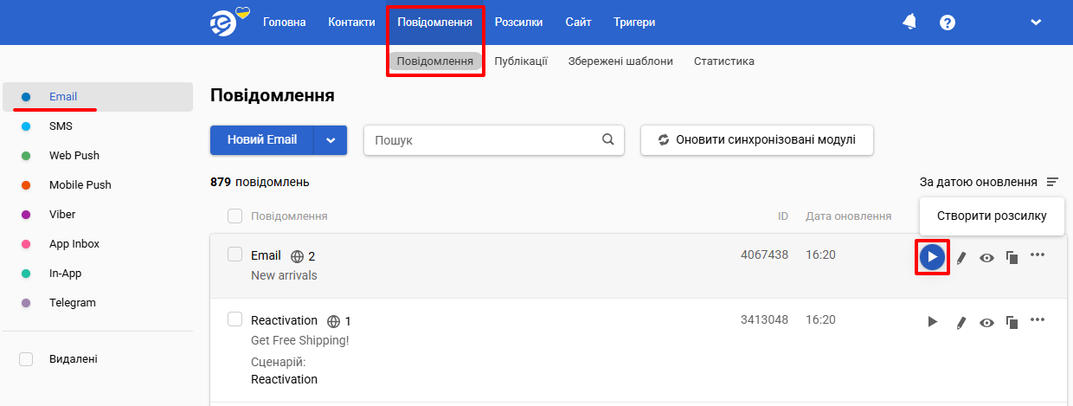Open the Головна menu
1073x406 pixels.
pyautogui.click(x=285, y=22)
